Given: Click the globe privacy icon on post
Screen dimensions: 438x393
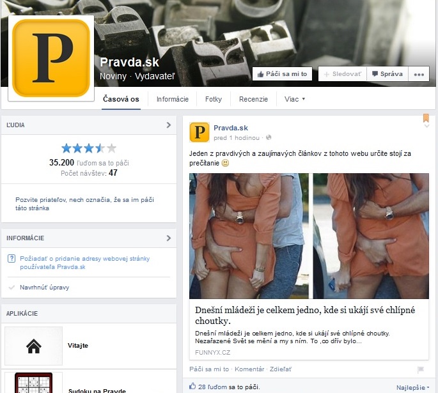Looking at the screenshot, I should point(269,137).
